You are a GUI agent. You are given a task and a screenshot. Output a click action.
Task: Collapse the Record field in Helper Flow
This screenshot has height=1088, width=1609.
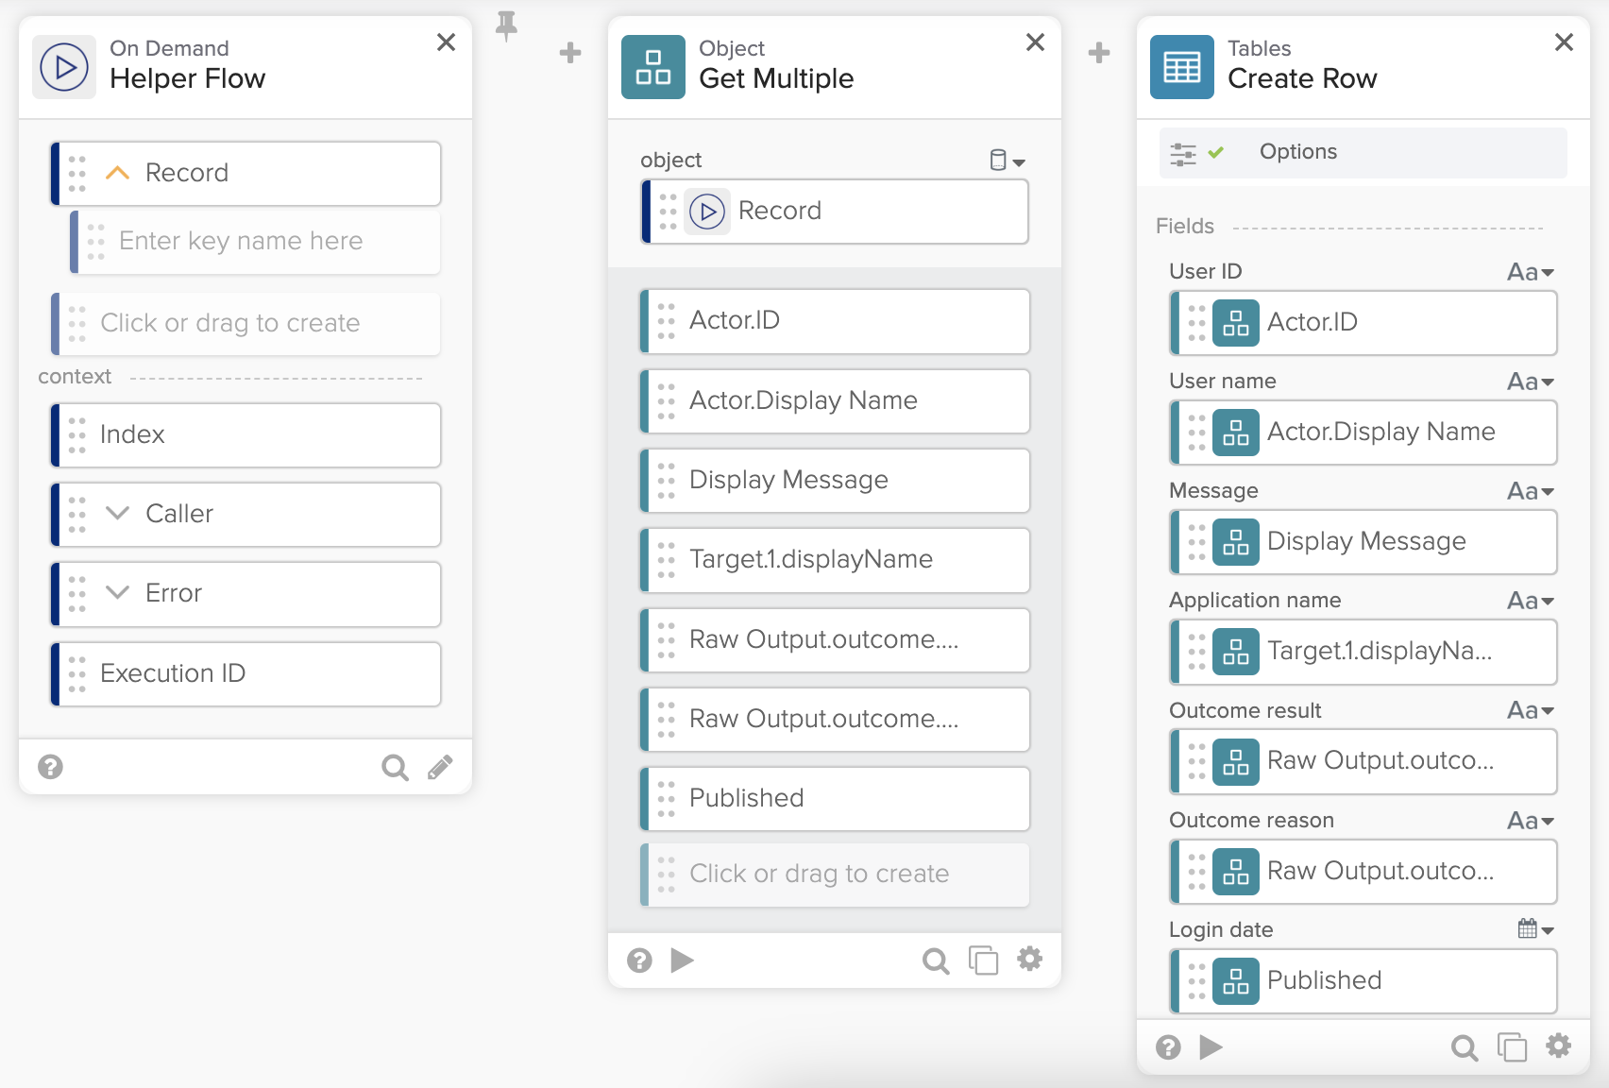coord(118,173)
